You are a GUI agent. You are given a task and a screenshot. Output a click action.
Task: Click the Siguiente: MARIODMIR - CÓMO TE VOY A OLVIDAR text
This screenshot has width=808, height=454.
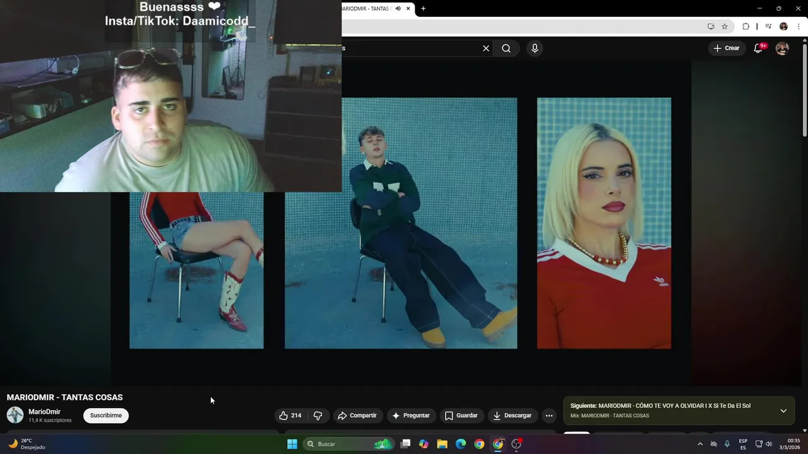[x=660, y=405]
